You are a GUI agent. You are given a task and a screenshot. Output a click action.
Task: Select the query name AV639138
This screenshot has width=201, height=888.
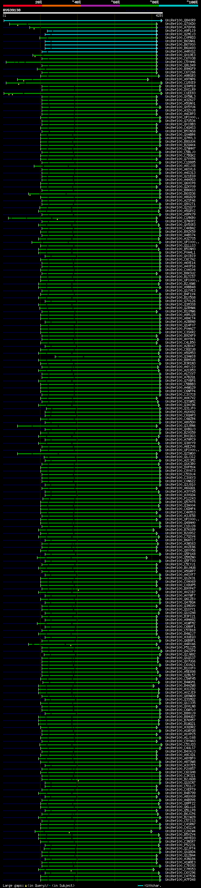(12, 10)
